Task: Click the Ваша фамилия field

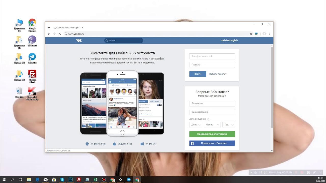Action: (x=212, y=112)
